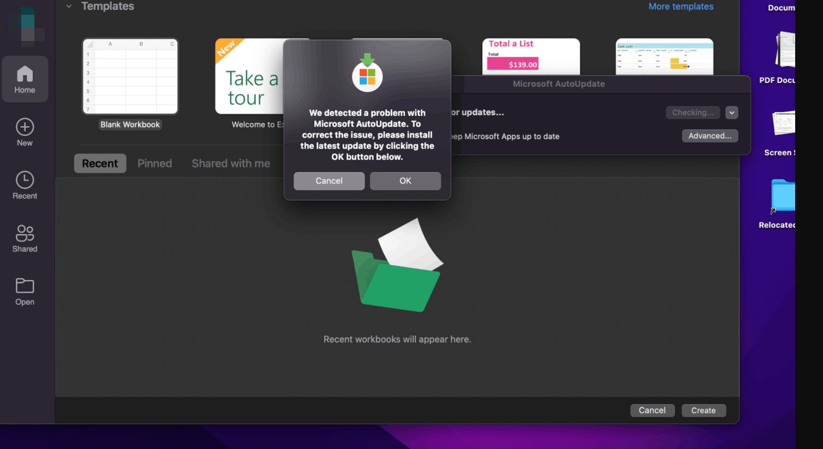The width and height of the screenshot is (823, 449).
Task: Switch to the Shared with me tab
Action: tap(231, 163)
